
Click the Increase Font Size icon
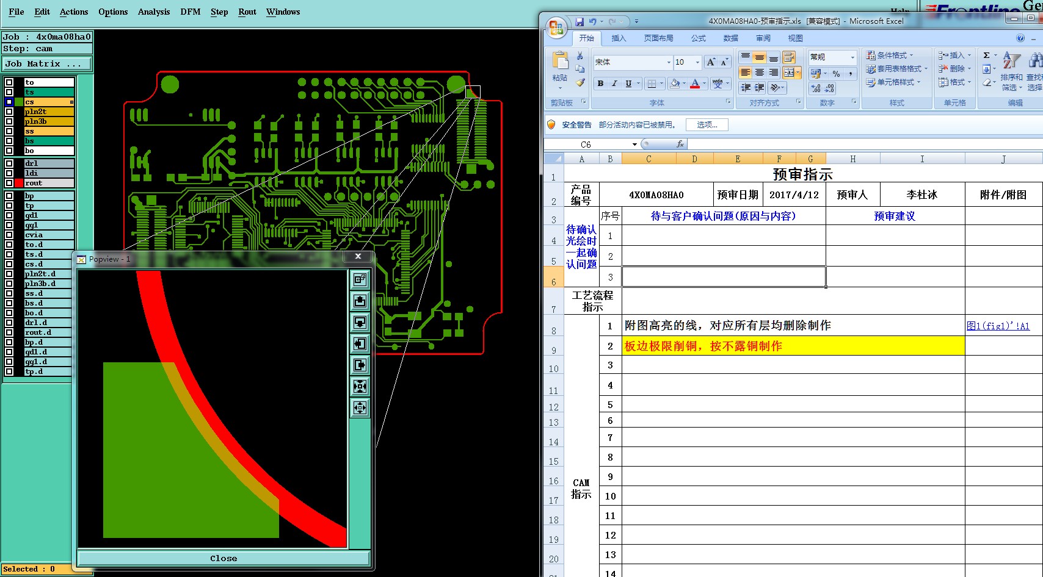click(x=711, y=62)
